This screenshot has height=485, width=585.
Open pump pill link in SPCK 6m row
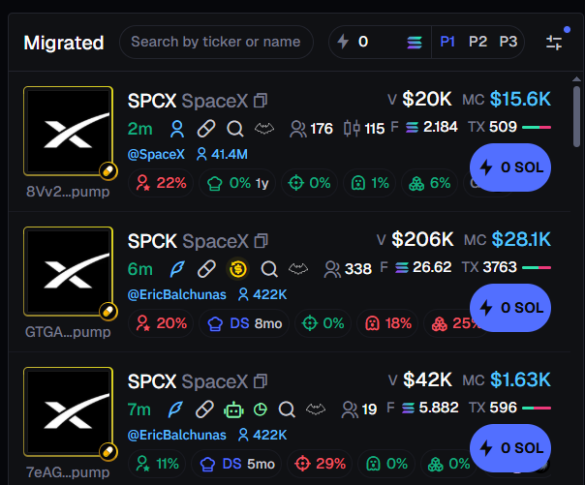point(206,269)
